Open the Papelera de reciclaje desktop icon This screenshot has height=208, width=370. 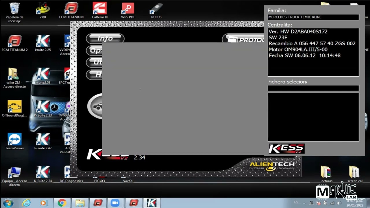tap(14, 12)
